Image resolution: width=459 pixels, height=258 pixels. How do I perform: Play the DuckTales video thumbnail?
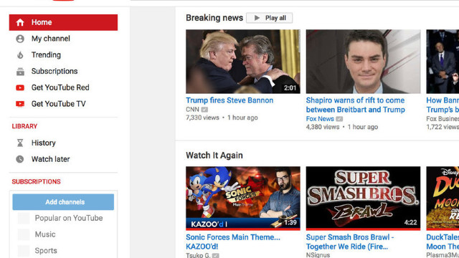pos(443,199)
